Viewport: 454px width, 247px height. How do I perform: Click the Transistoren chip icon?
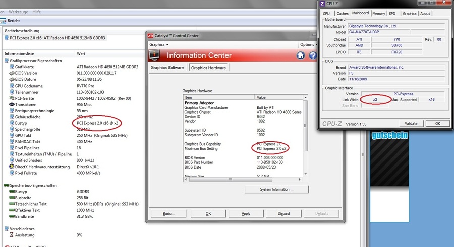coord(12,104)
